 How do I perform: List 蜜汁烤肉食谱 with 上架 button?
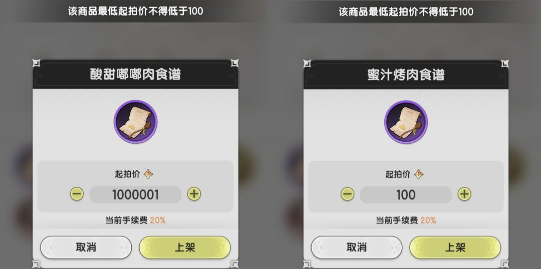pyautogui.click(x=455, y=247)
